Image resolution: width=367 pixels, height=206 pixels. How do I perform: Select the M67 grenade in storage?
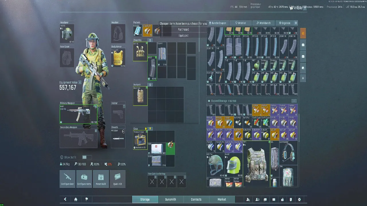256,65
